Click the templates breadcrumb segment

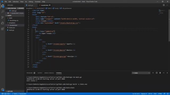pos(29,8)
